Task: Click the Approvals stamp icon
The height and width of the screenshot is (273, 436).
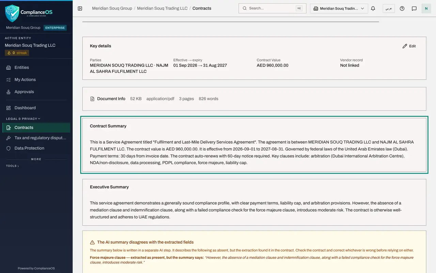Action: pyautogui.click(x=9, y=92)
